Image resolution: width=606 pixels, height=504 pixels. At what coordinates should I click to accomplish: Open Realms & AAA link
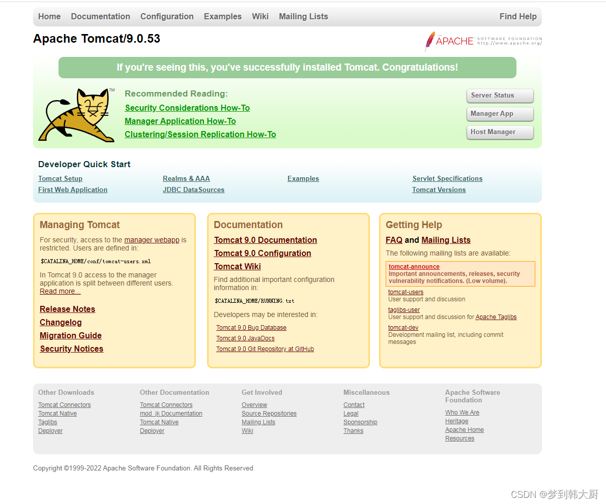pos(186,179)
